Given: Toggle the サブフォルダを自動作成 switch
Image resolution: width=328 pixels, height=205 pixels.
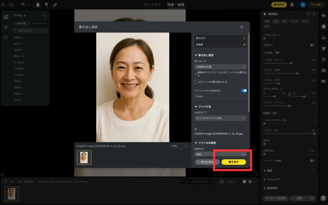Looking at the screenshot, I should click(244, 90).
